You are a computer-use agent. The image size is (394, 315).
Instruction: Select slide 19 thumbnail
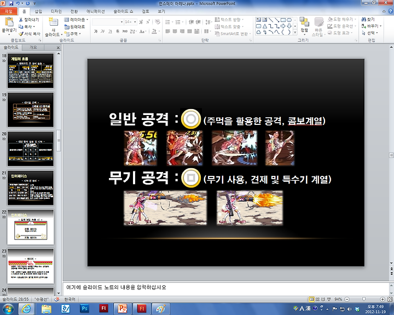pyautogui.click(x=31, y=110)
